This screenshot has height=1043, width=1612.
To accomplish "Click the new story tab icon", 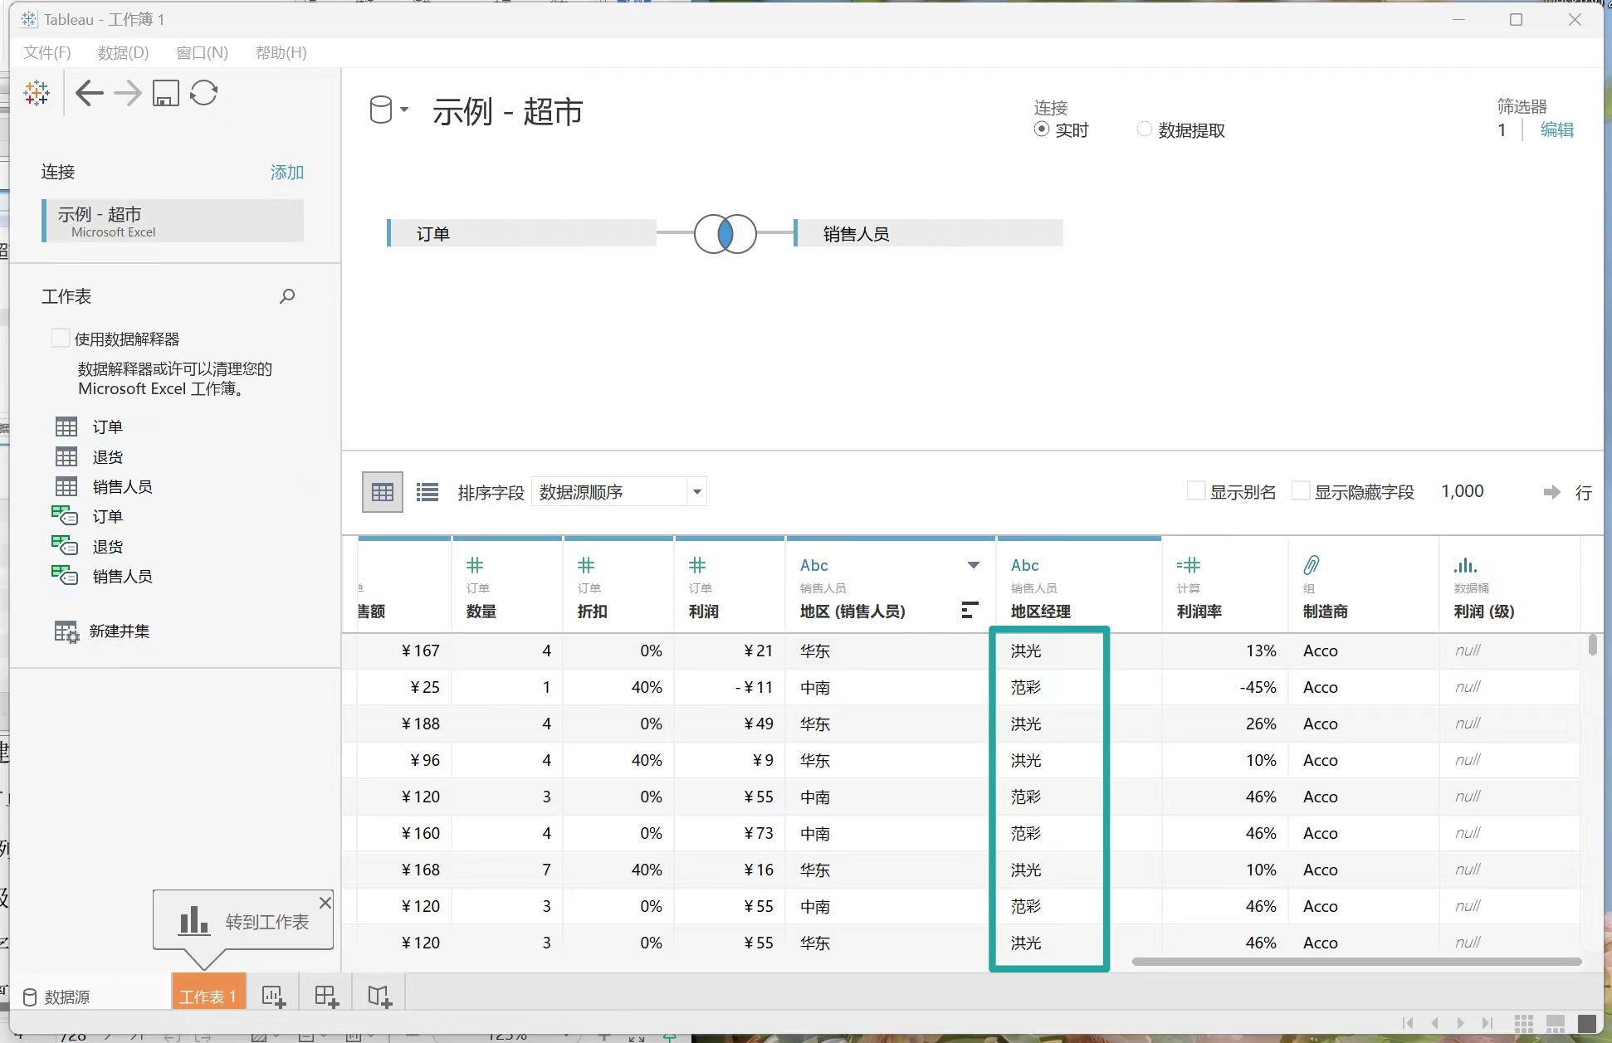I will pyautogui.click(x=380, y=997).
